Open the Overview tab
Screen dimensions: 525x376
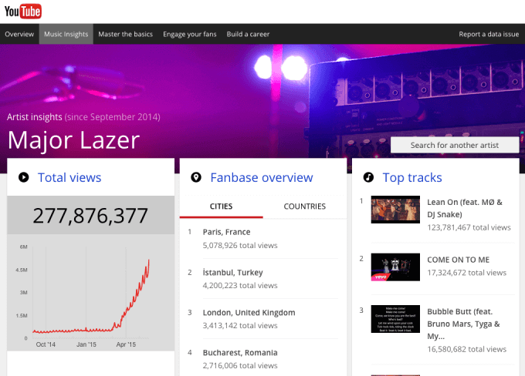point(19,35)
